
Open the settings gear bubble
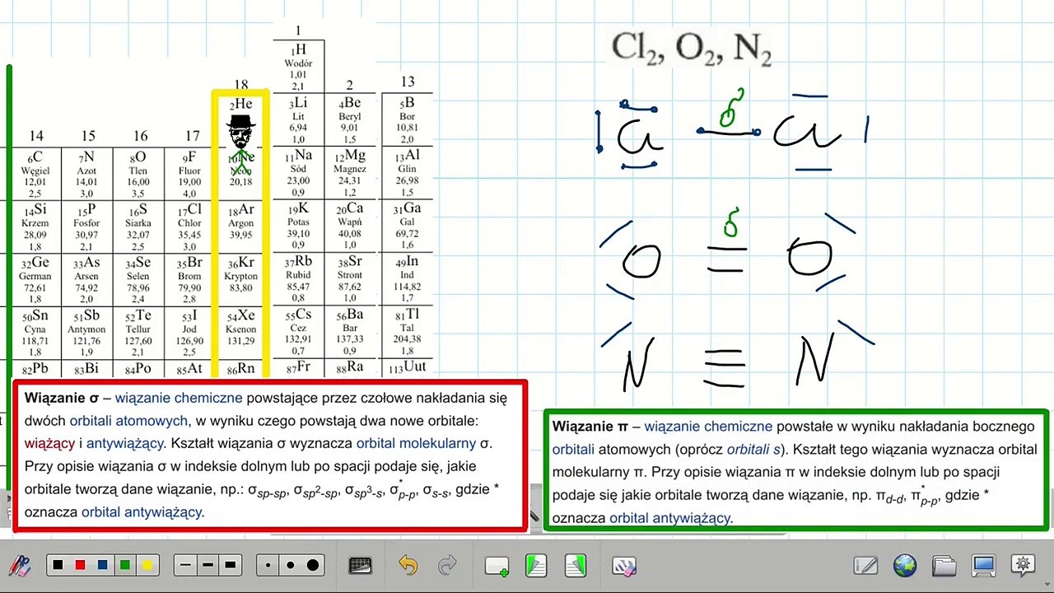click(1024, 565)
